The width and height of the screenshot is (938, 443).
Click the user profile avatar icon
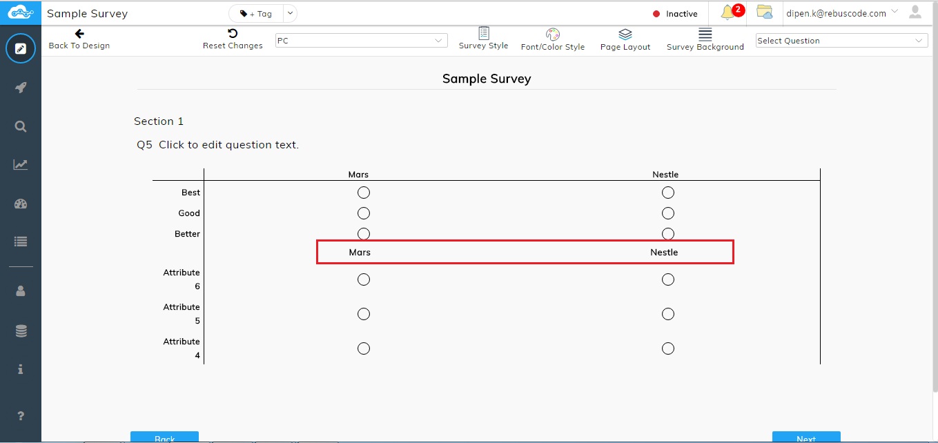coord(915,12)
